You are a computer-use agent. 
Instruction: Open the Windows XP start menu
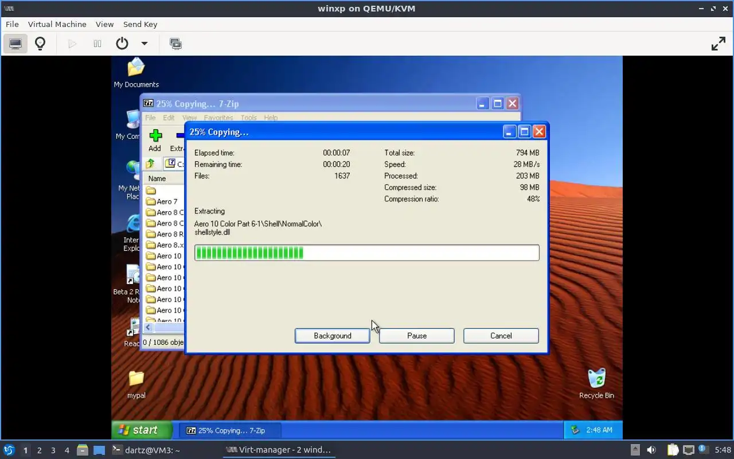click(142, 430)
